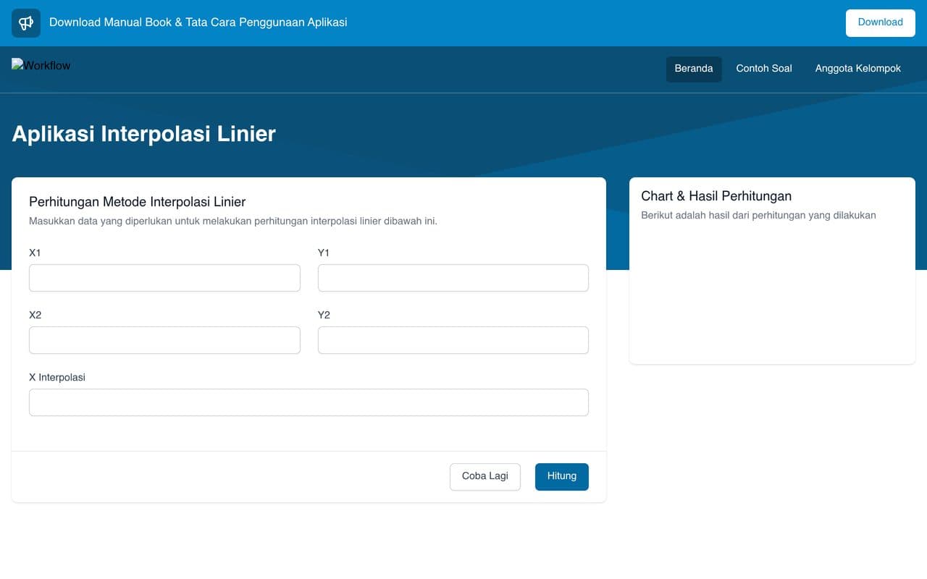Click the Perhitungan Metode Interpolasi Linier title
This screenshot has width=927, height=579.
pyautogui.click(x=138, y=202)
